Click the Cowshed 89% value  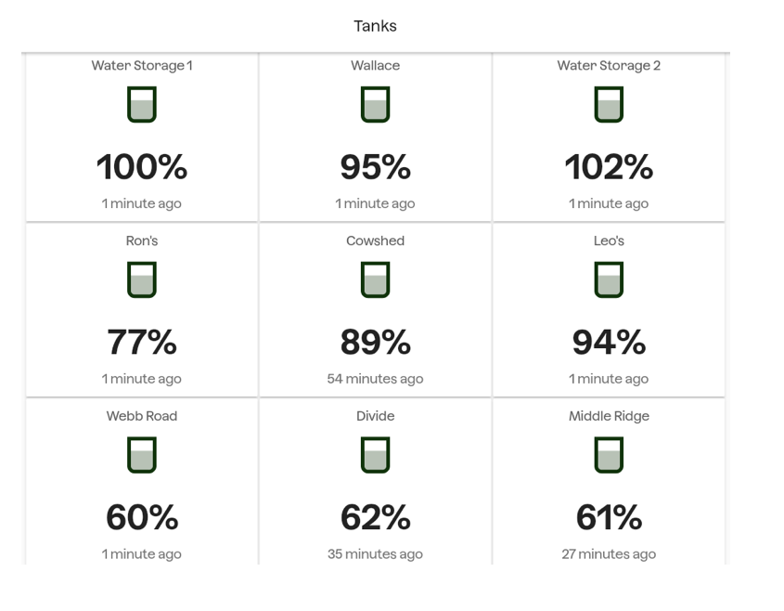click(x=375, y=344)
